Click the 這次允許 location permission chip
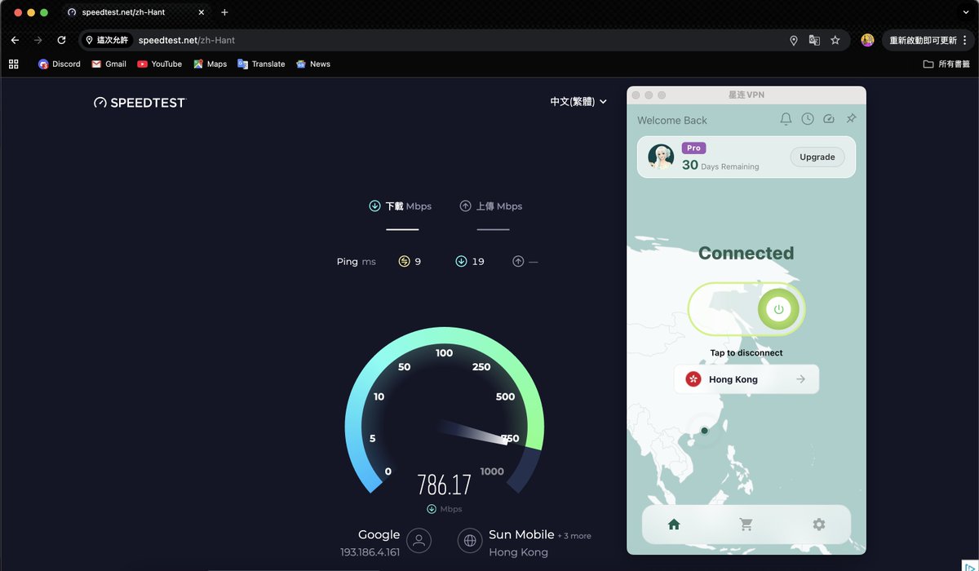The image size is (979, 571). point(107,40)
